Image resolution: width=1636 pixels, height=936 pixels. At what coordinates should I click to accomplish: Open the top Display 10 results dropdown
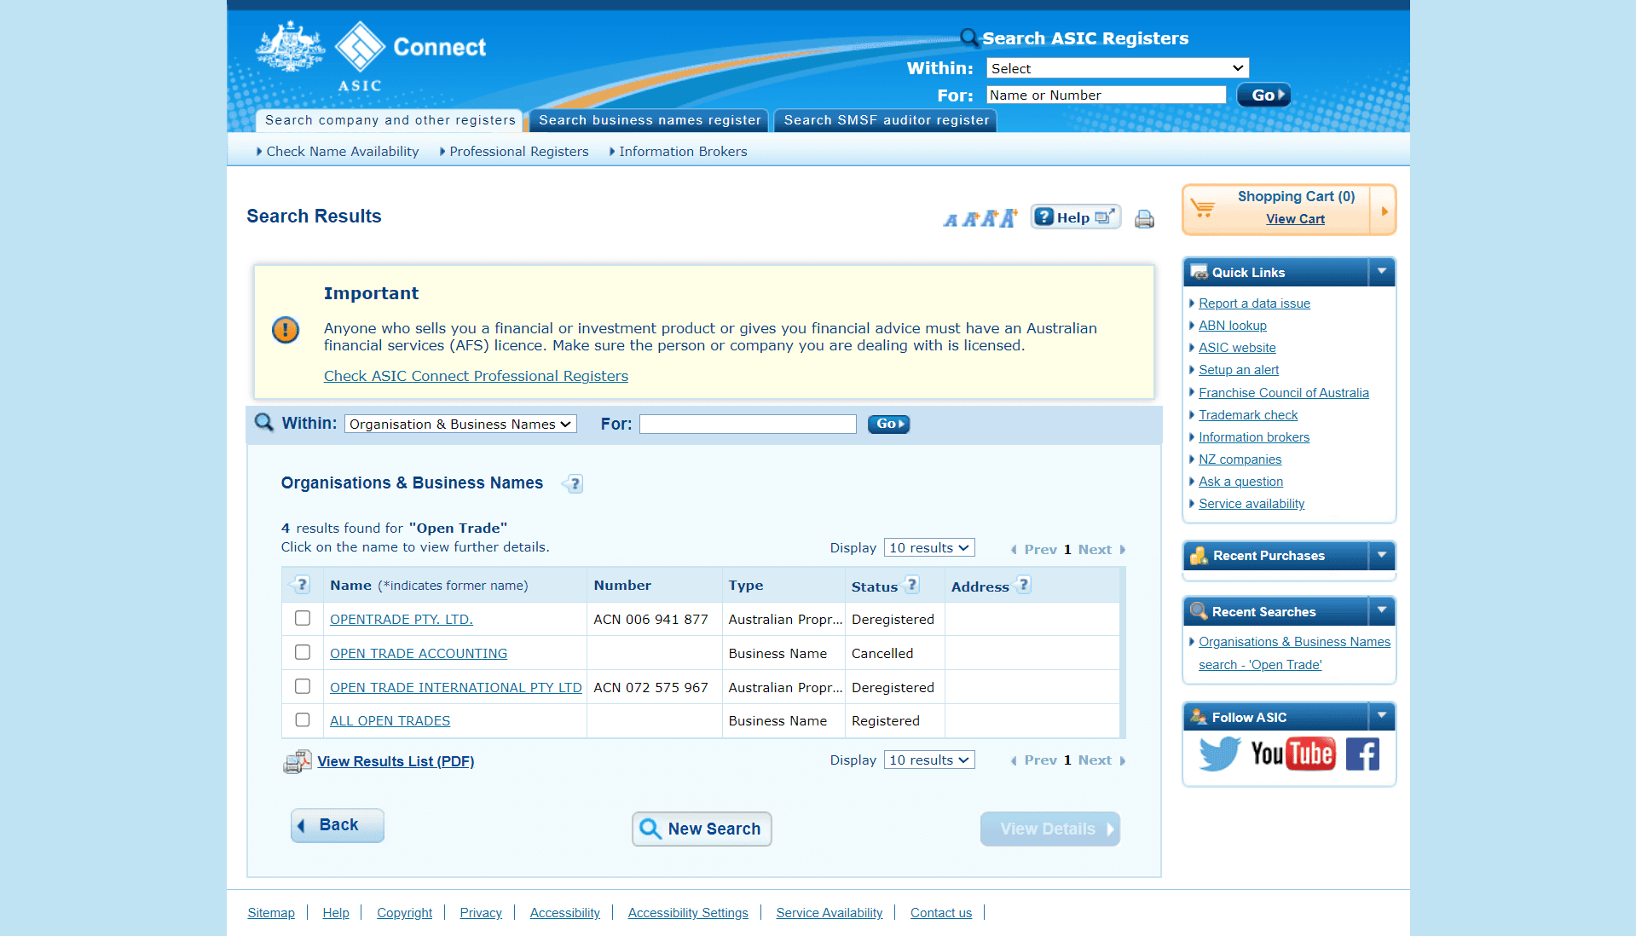click(929, 547)
